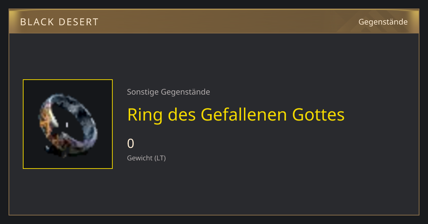Image resolution: width=428 pixels, height=224 pixels.
Task: Go to the Gegenstände section in header
Action: coord(383,22)
